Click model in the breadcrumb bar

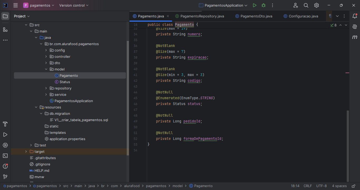click(178, 186)
